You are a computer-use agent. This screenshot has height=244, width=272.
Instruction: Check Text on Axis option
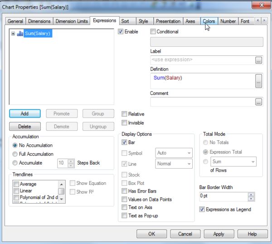coord(124,207)
